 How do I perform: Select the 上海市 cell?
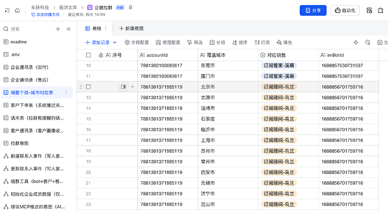coord(228,140)
